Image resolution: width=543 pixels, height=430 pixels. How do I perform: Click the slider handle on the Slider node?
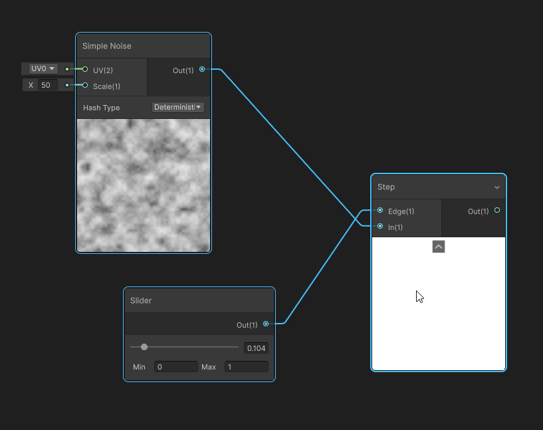tap(144, 347)
